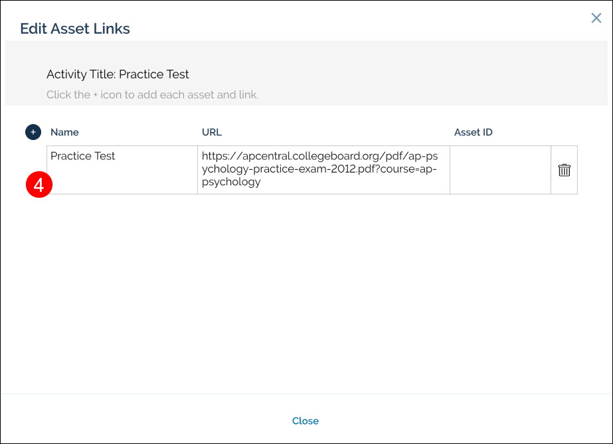Click the empty Asset ID field
The width and height of the screenshot is (613, 444).
tap(499, 170)
